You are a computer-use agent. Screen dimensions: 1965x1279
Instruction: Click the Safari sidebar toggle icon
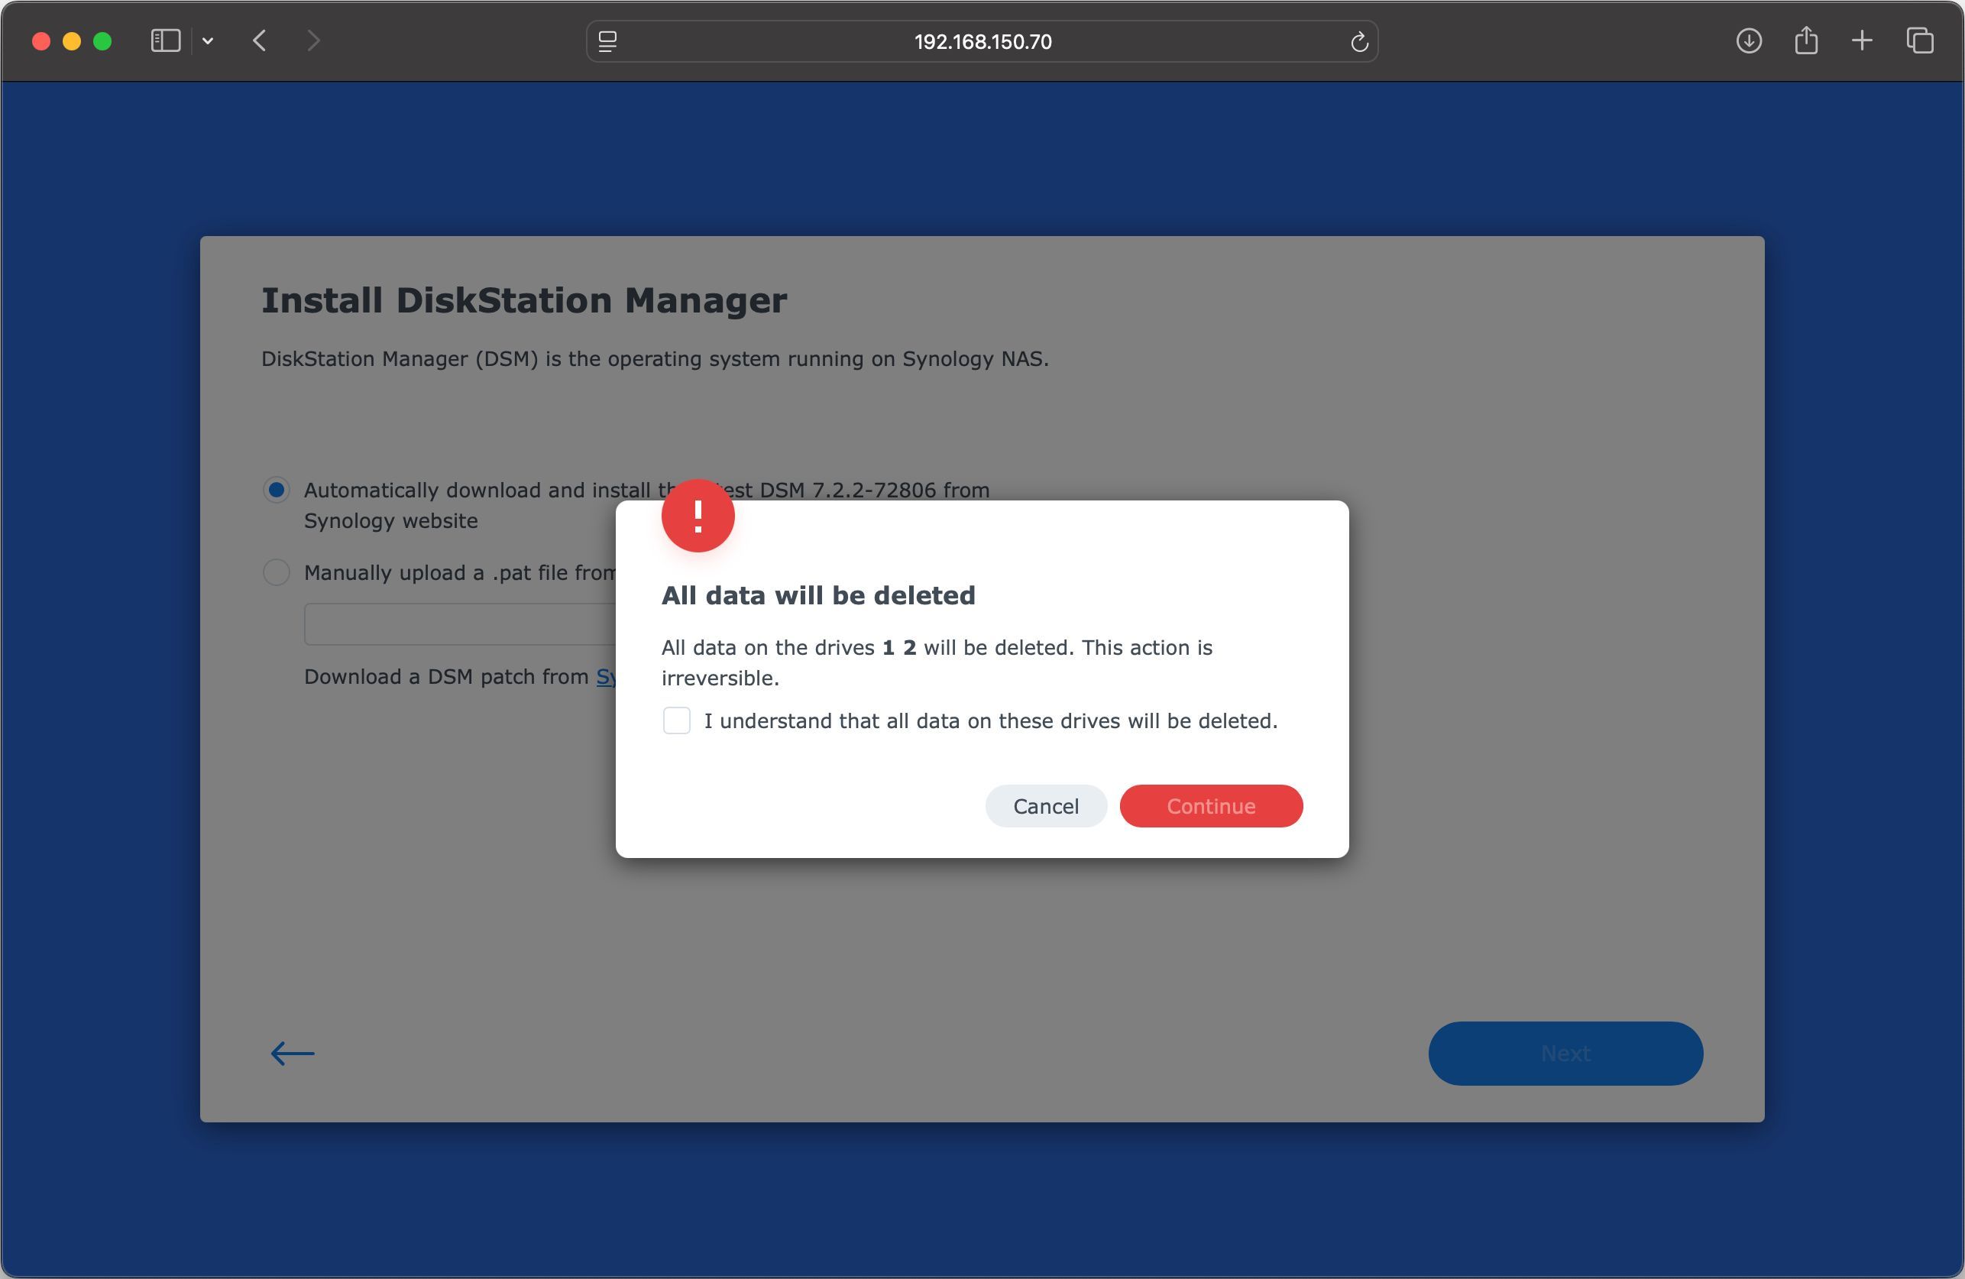165,40
